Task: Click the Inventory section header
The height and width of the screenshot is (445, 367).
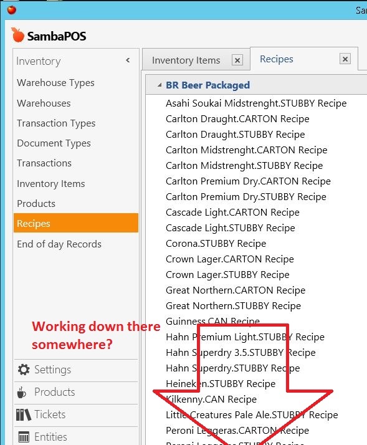Action: pyautogui.click(x=38, y=61)
